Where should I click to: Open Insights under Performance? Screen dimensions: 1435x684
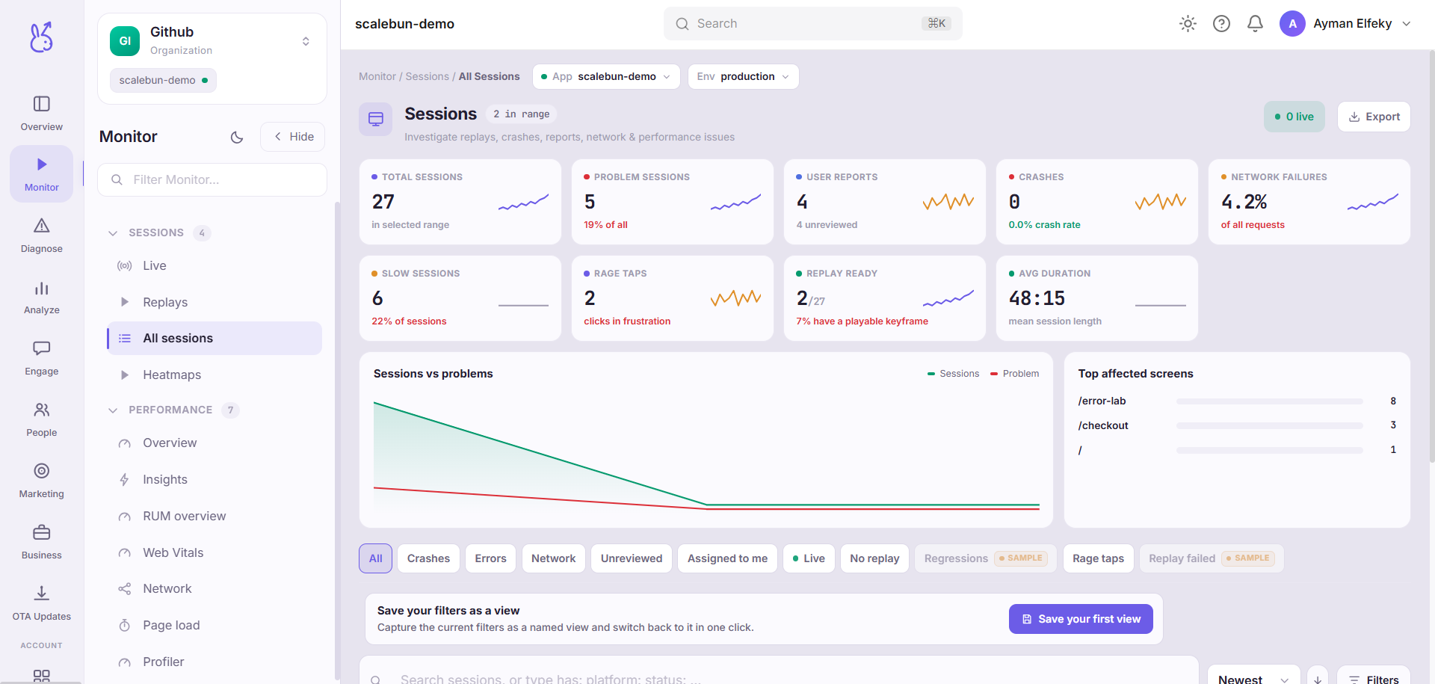pyautogui.click(x=215, y=479)
